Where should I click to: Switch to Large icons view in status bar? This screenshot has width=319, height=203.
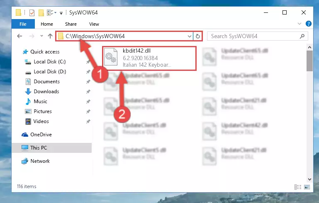pos(307,187)
